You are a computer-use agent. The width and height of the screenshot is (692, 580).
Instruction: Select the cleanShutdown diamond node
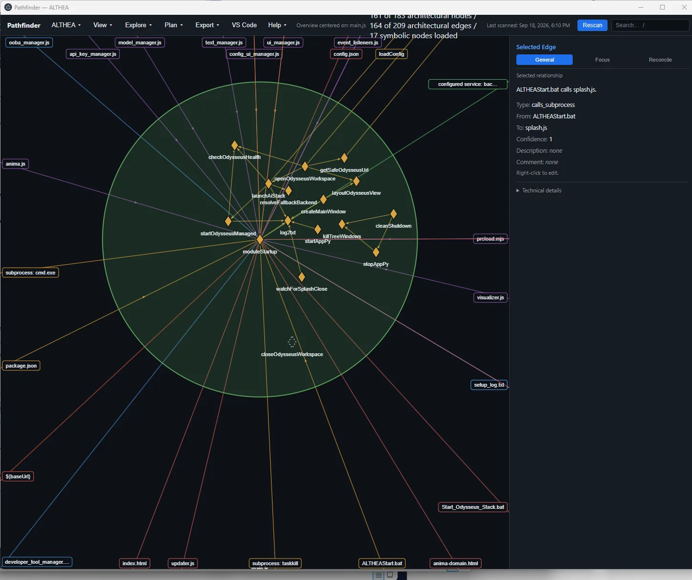[393, 213]
